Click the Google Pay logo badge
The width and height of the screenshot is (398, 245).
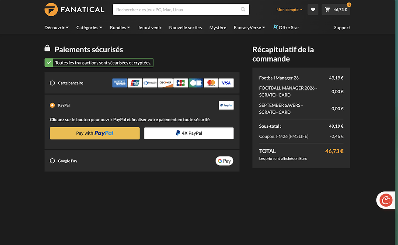coord(224,161)
